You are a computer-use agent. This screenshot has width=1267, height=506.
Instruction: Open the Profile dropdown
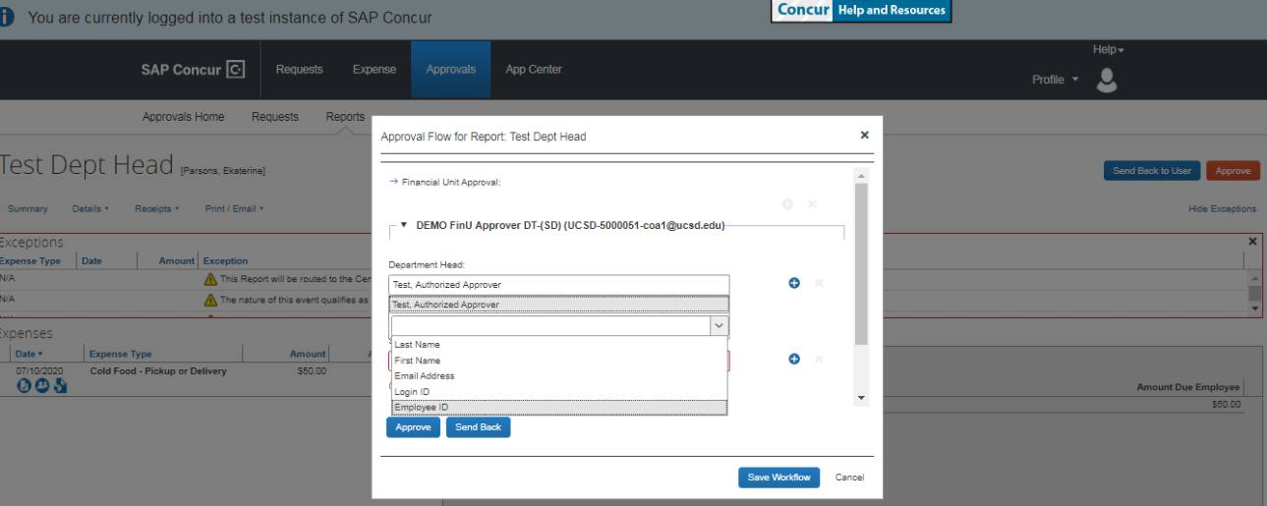coord(1057,80)
